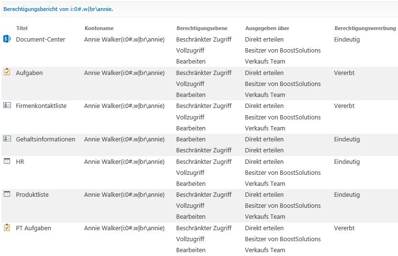Click Direkt erteilen in the HR row
Viewport: 398px width, 256px height.
[x=264, y=161]
